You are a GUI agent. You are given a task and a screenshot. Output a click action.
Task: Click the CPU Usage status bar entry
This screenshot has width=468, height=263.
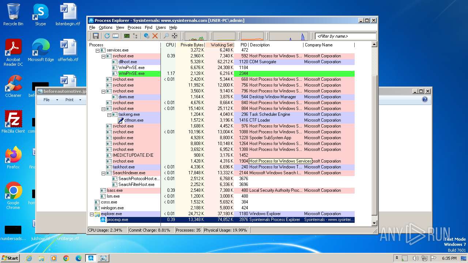pyautogui.click(x=107, y=230)
